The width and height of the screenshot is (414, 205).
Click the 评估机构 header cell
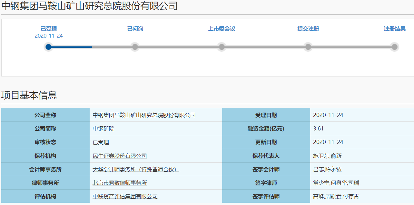pos(45,196)
